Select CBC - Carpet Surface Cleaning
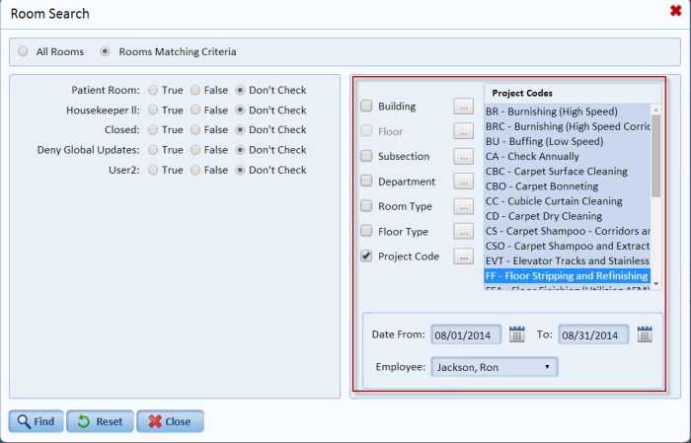This screenshot has width=691, height=443. pyautogui.click(x=568, y=172)
